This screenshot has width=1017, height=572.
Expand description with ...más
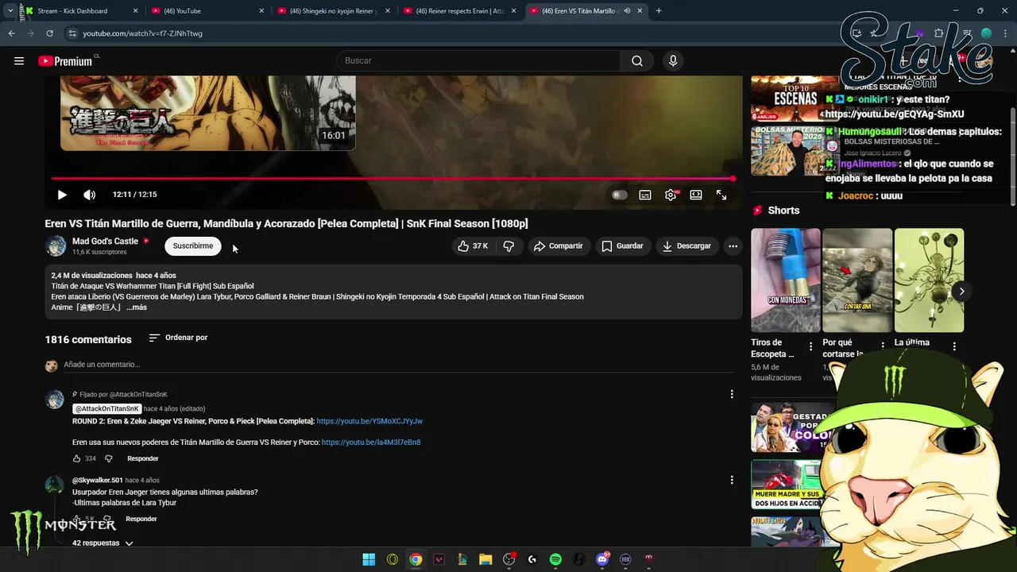coord(137,307)
